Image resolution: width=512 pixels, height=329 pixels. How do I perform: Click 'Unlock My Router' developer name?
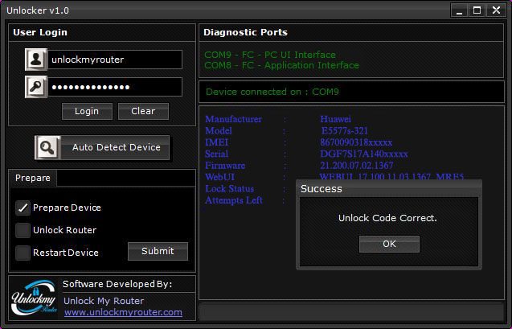(x=104, y=301)
